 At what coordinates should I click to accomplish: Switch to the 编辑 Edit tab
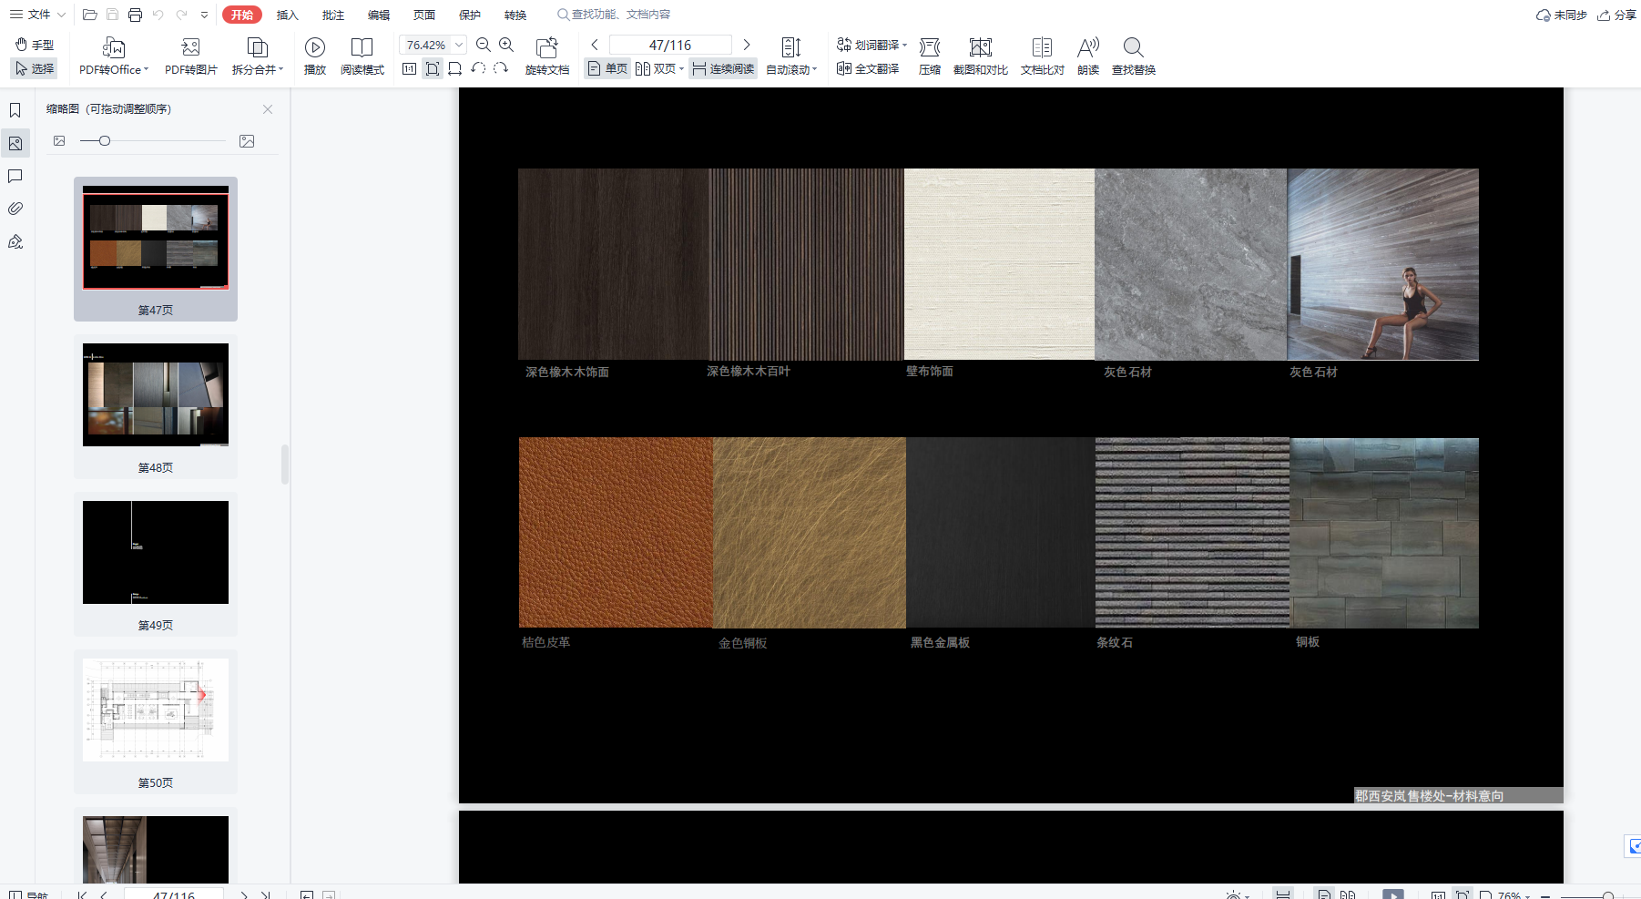click(x=379, y=15)
